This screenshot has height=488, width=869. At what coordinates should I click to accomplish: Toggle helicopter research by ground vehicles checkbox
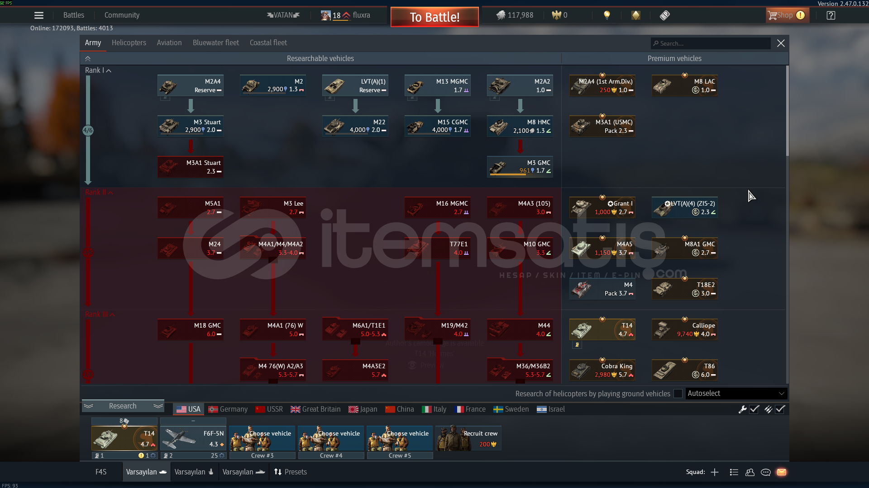coord(678,394)
